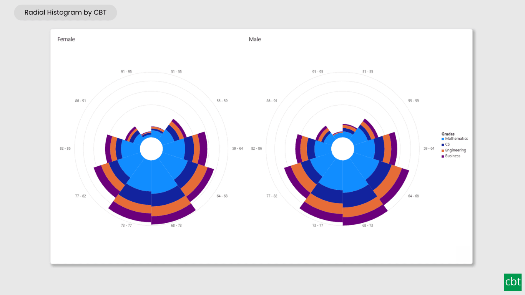Viewport: 525px width, 295px height.
Task: Click Female chart's 55 - 59 label
Action: tap(222, 101)
